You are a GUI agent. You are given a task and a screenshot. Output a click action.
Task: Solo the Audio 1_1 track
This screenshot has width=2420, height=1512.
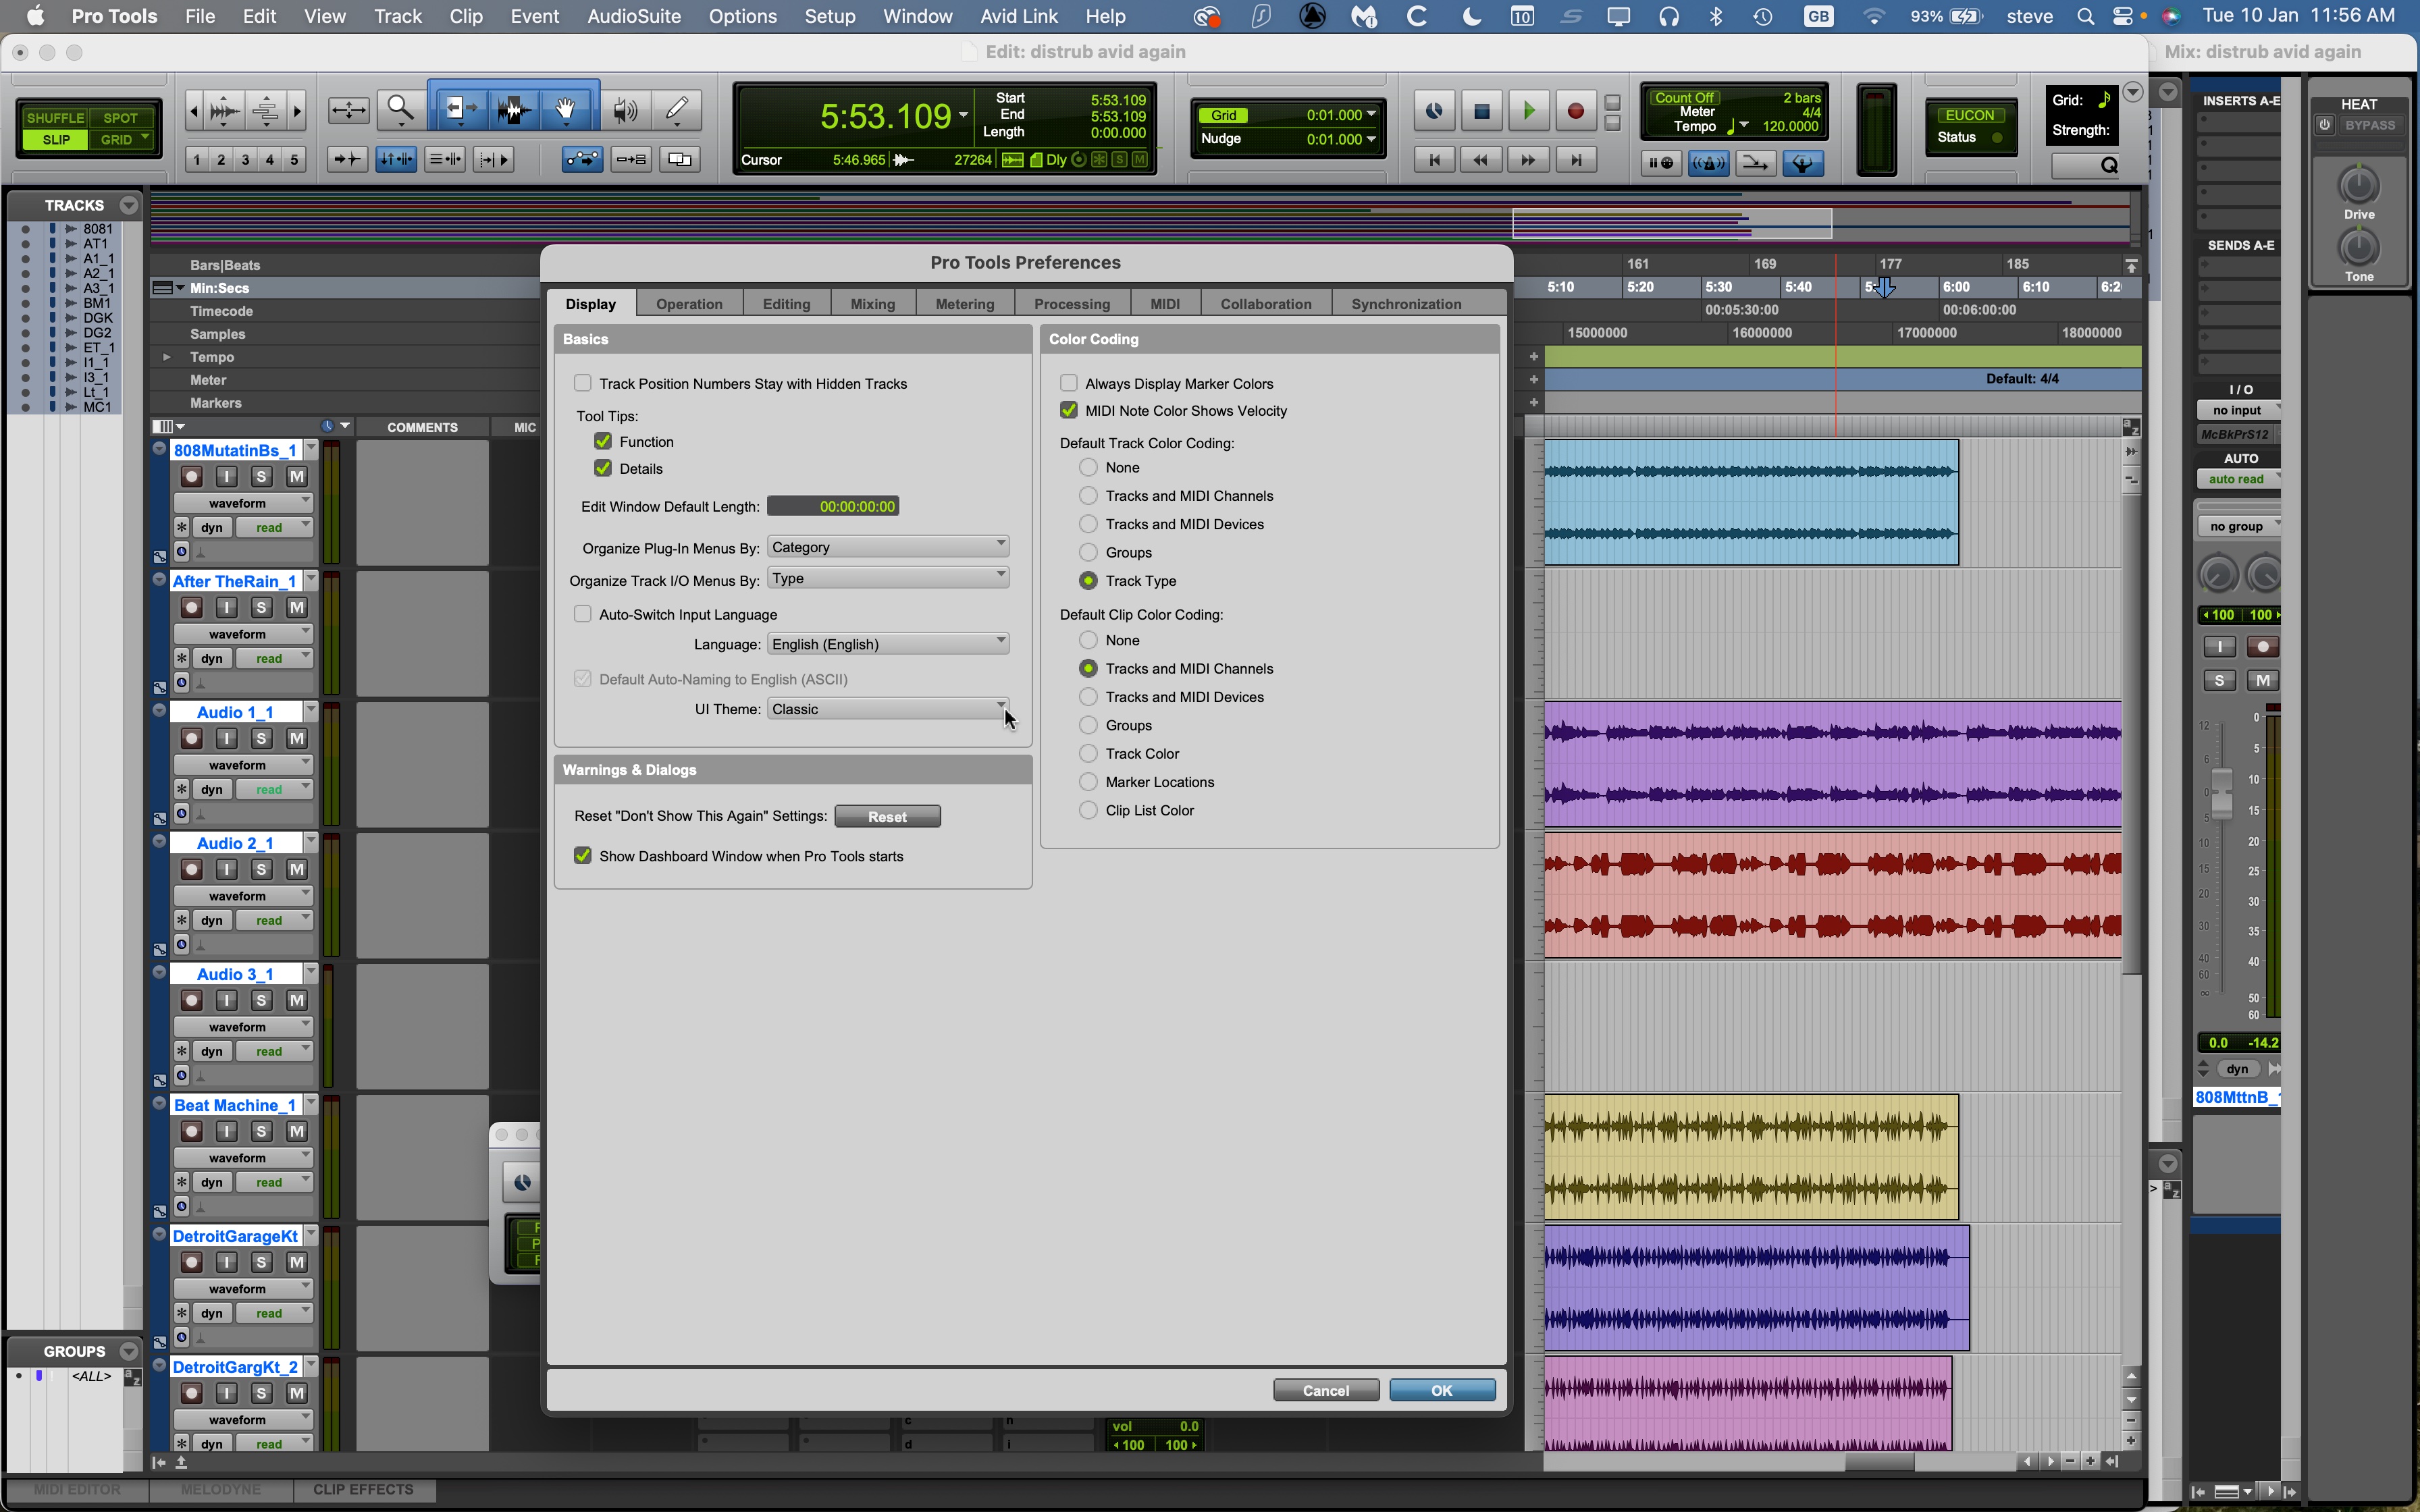click(x=261, y=738)
